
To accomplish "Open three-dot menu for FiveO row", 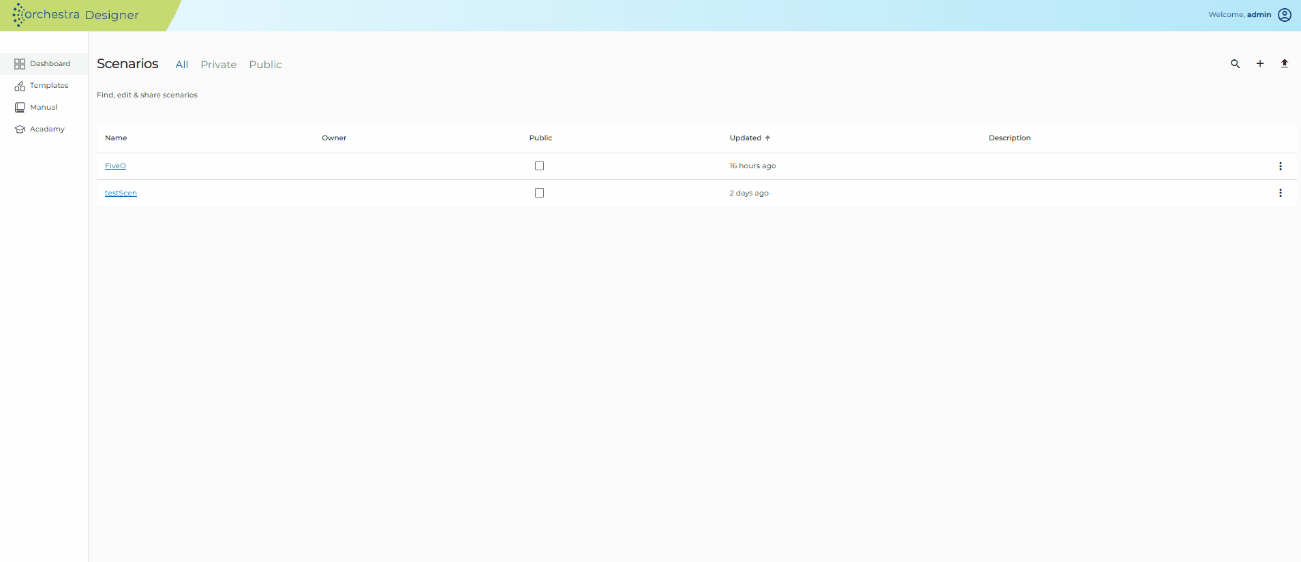I will [1281, 166].
